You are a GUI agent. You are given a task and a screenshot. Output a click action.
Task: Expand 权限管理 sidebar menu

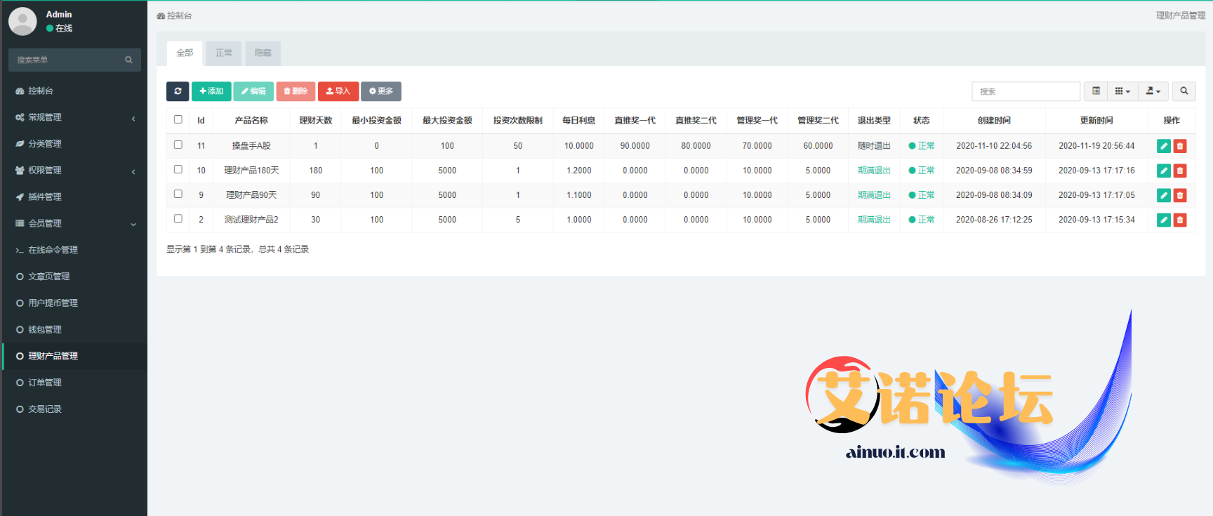[74, 171]
